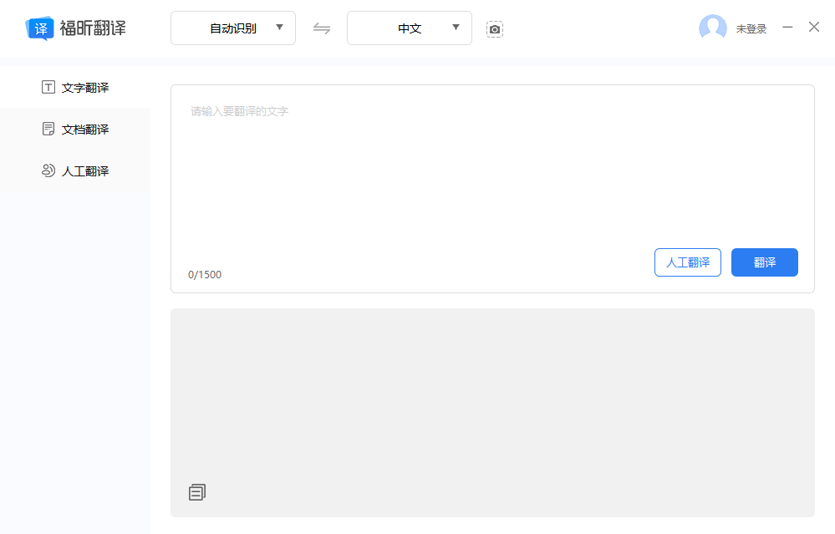Click the camera screenshot translation icon
Viewport: 835px width, 534px height.
(495, 28)
